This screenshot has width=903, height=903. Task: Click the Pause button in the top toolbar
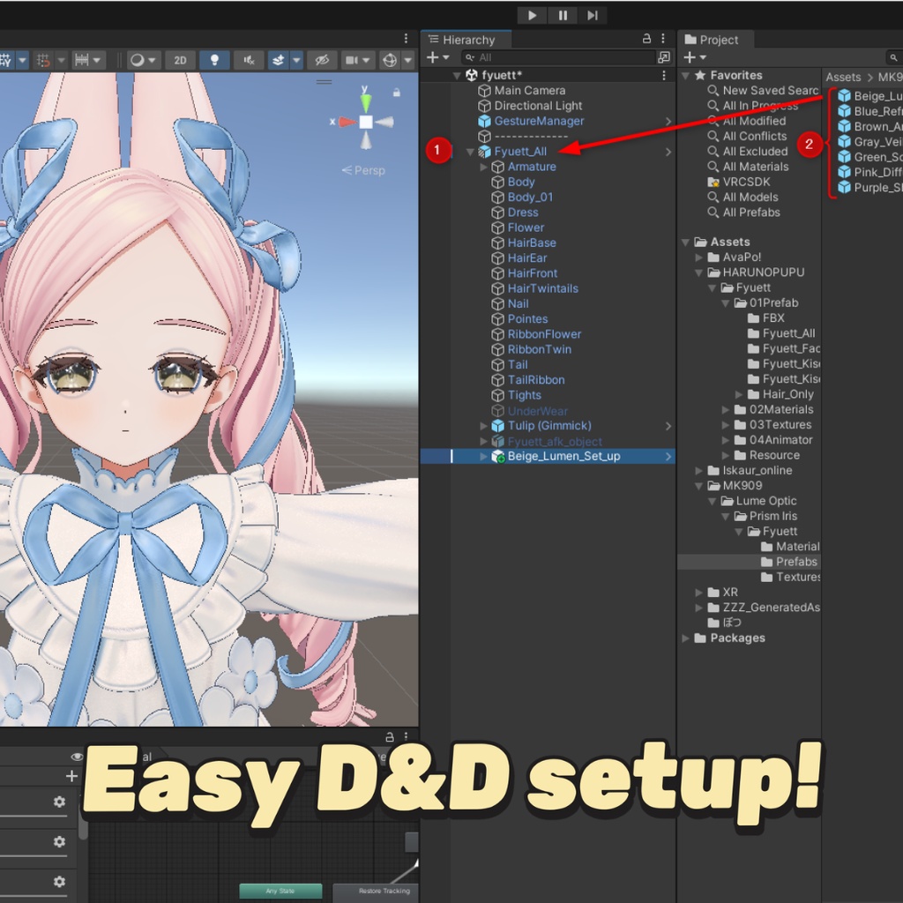[x=563, y=16]
